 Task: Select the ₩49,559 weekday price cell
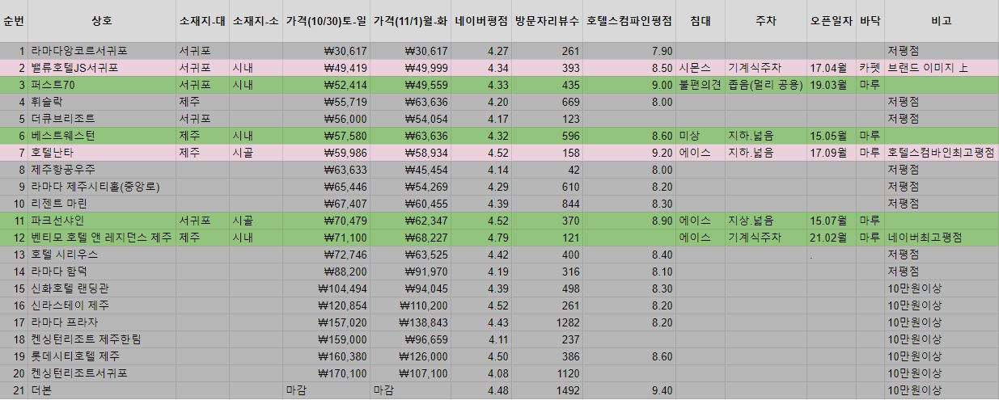coord(410,85)
